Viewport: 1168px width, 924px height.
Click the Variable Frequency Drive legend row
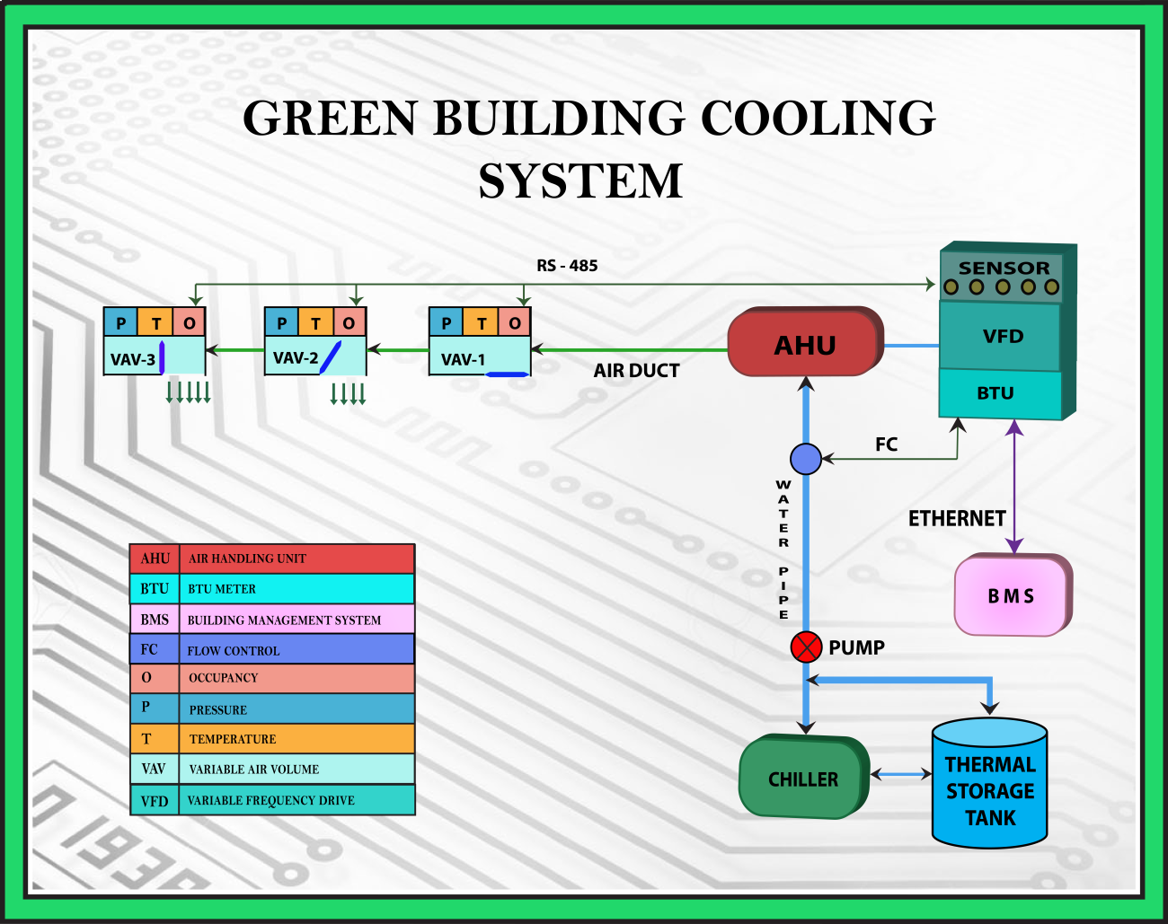point(272,800)
